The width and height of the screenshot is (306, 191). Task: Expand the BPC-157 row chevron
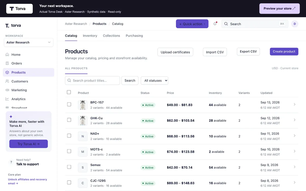295,104
